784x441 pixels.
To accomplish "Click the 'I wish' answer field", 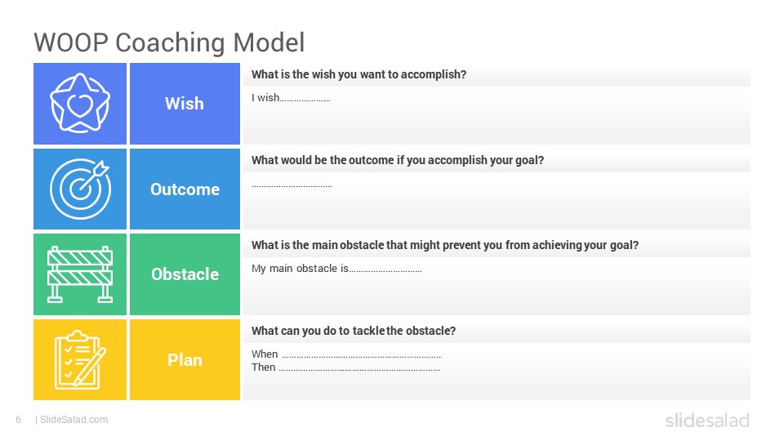I will 291,98.
